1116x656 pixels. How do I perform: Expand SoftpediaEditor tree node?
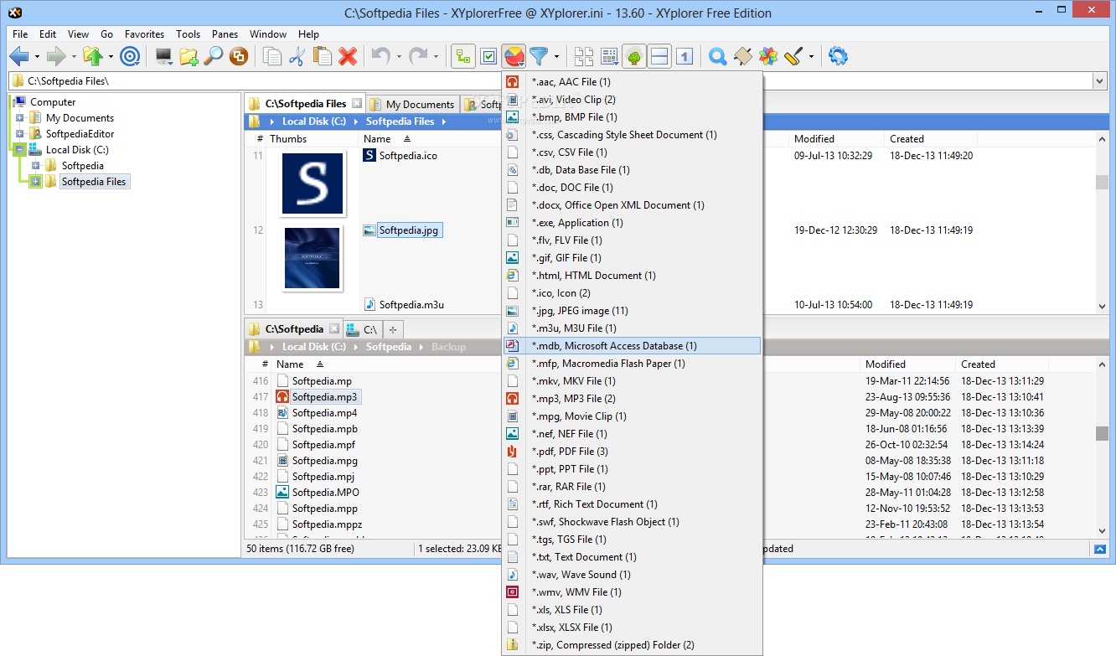[x=20, y=134]
